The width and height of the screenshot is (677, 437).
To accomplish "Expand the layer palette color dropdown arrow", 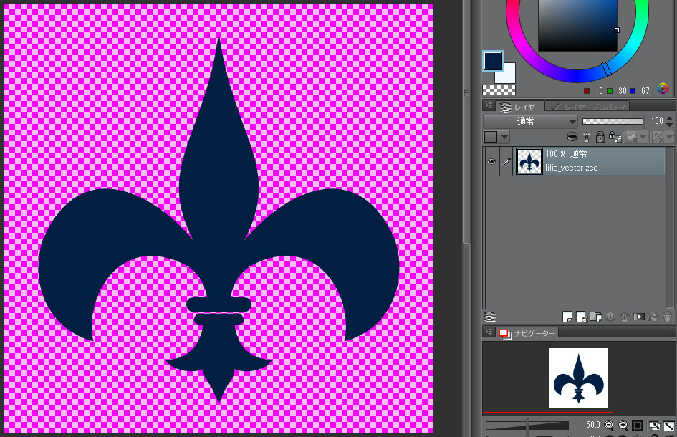I will click(x=504, y=137).
